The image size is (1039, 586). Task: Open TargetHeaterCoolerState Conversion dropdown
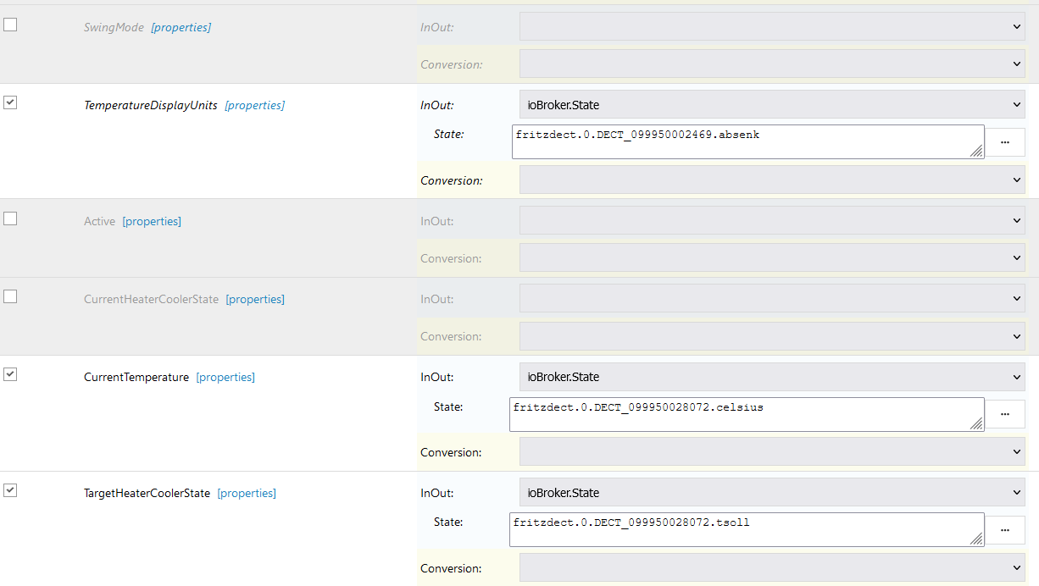(x=772, y=567)
